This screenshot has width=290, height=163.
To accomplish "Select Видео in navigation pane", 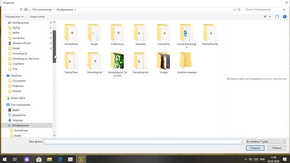I will click(16, 110).
